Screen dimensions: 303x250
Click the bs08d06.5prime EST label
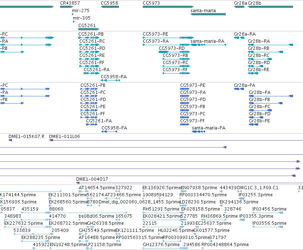96,216
